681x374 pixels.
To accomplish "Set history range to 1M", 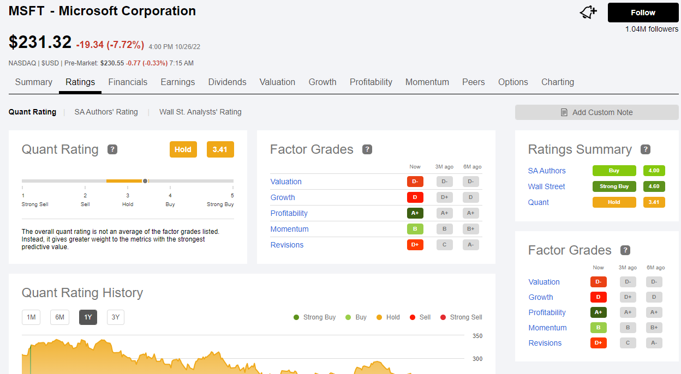I will [x=31, y=317].
